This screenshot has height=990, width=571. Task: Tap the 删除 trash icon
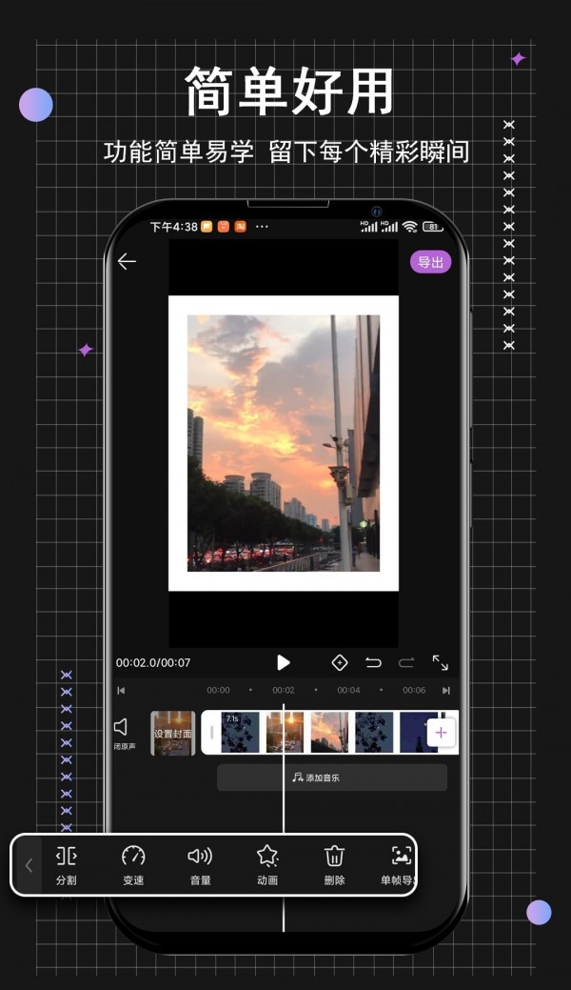(334, 863)
